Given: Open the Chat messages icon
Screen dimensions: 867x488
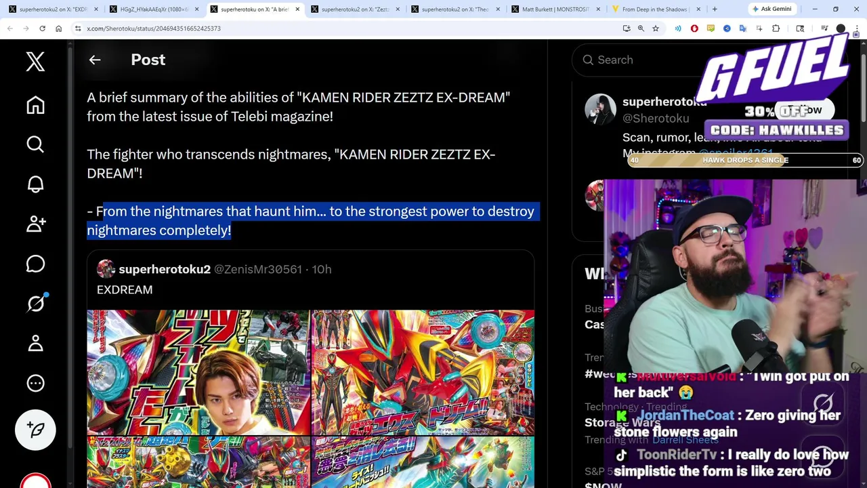Looking at the screenshot, I should (35, 264).
